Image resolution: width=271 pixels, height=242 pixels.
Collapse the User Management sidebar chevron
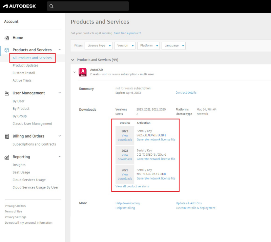pos(60,93)
